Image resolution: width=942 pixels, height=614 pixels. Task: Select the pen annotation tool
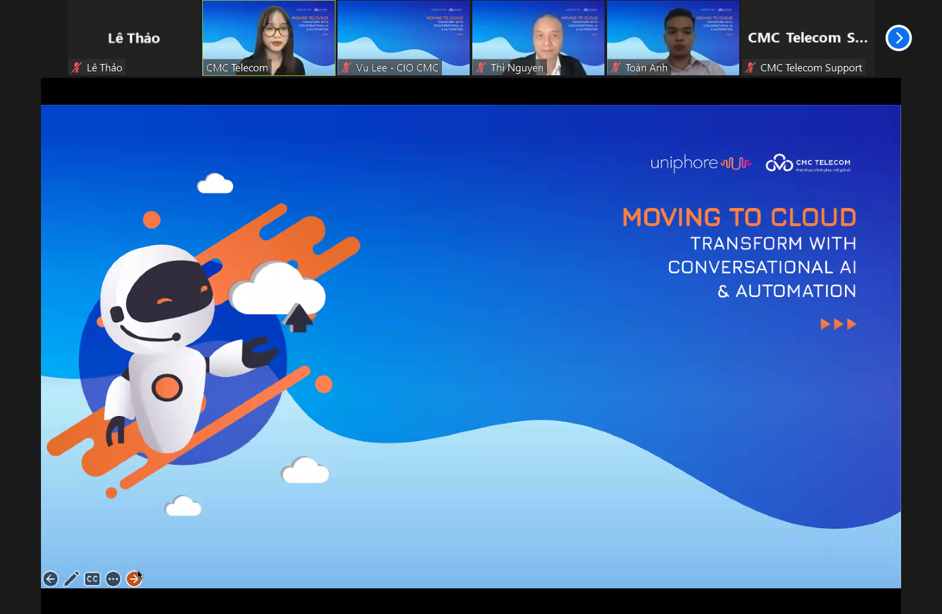click(x=71, y=579)
